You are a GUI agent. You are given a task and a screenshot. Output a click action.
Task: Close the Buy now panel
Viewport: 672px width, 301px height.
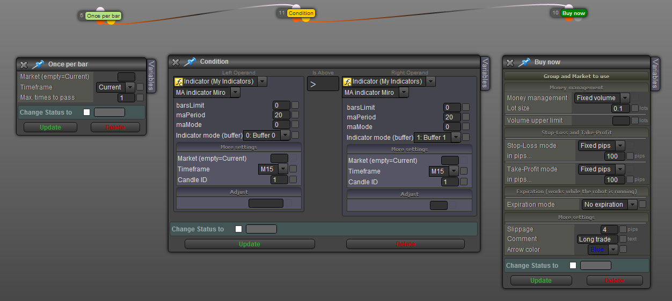click(510, 63)
